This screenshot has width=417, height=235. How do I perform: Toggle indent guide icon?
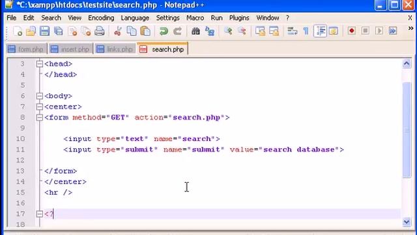[320, 31]
